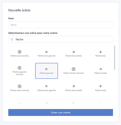Image resolution: width=121 pixels, height=125 pixels.
Task: Click the magnifier icon in search box
Action: (x=12, y=39)
